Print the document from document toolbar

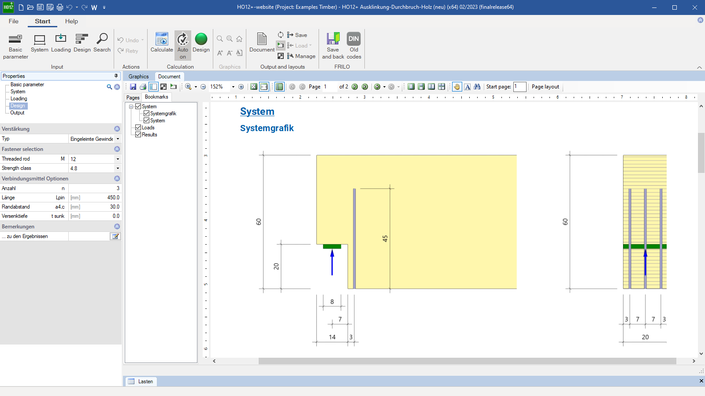(x=143, y=87)
